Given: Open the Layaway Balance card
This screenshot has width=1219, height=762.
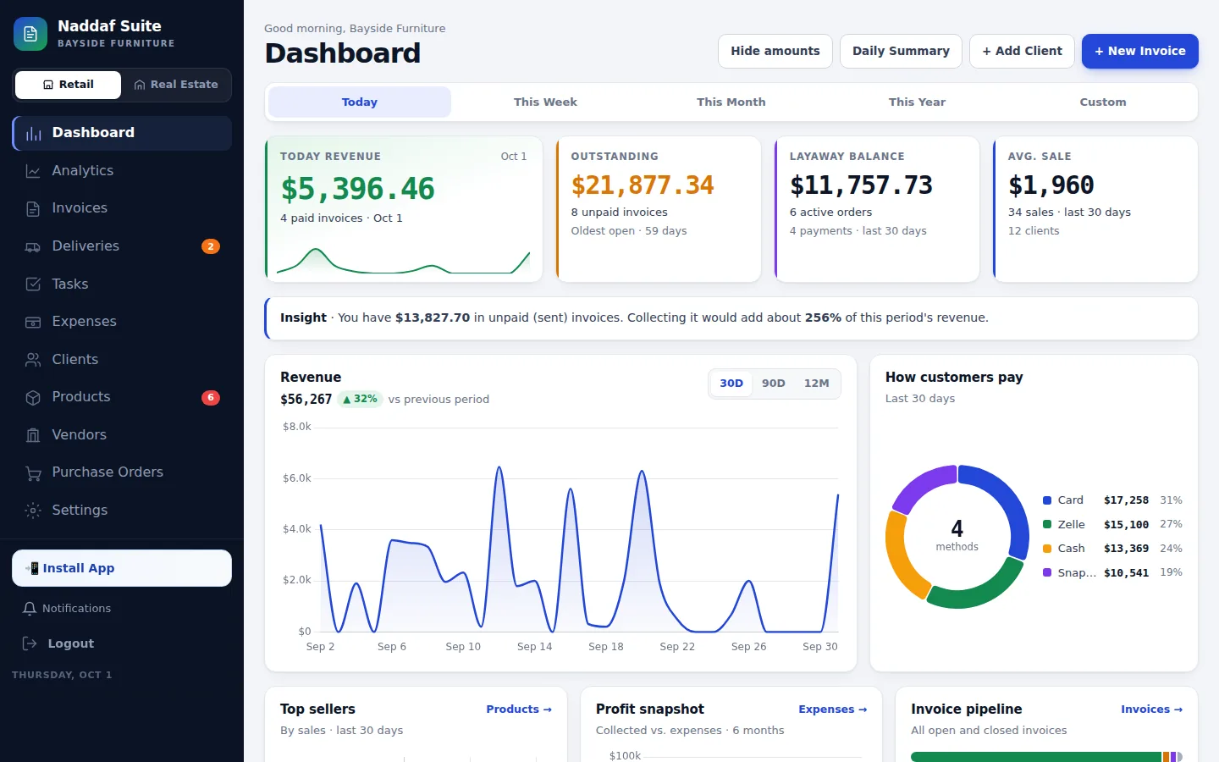Looking at the screenshot, I should pyautogui.click(x=877, y=209).
